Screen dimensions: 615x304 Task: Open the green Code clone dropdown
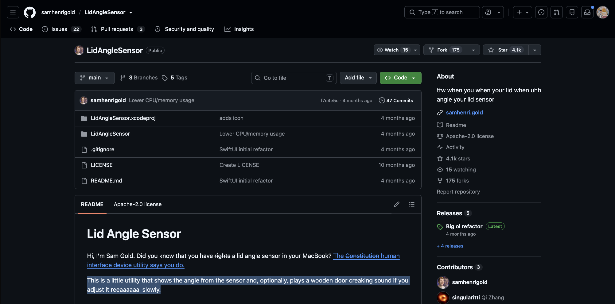coord(400,78)
